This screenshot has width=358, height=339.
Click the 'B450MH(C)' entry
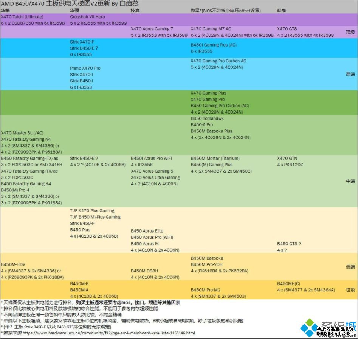[288, 283]
